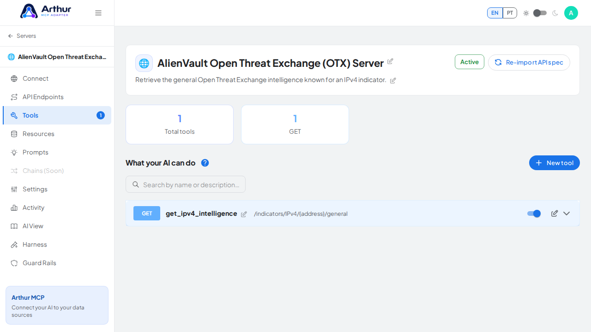The height and width of the screenshot is (332, 591).
Task: Open the Activity section
Action: pyautogui.click(x=57, y=207)
